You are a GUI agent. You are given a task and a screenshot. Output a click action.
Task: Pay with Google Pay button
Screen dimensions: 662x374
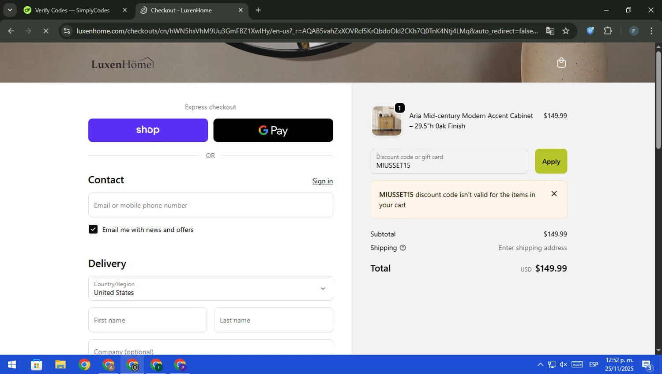[273, 130]
